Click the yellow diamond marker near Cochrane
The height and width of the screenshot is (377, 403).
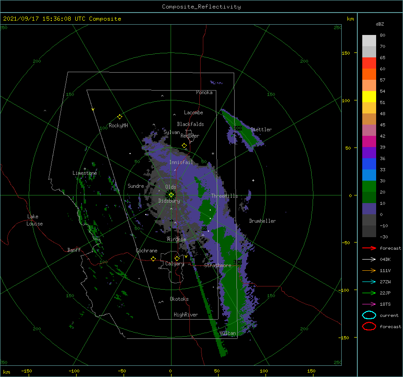point(154,259)
